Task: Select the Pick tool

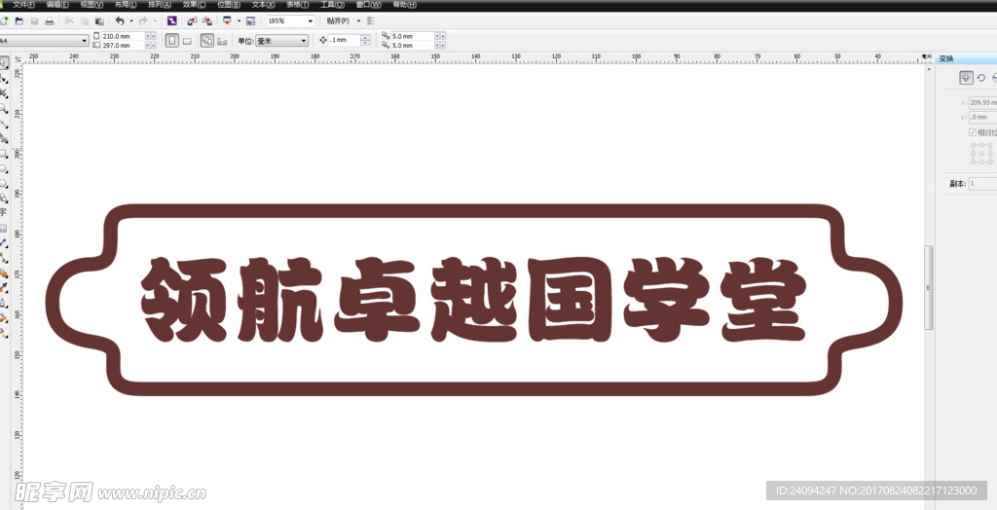Action: tap(4, 63)
